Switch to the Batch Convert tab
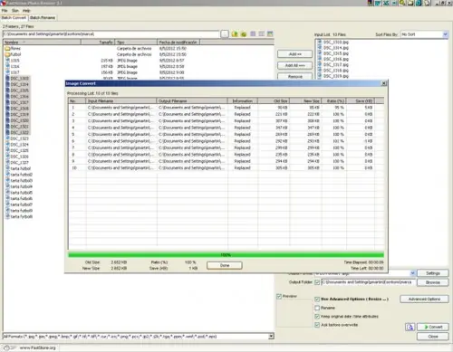 pyautogui.click(x=14, y=18)
